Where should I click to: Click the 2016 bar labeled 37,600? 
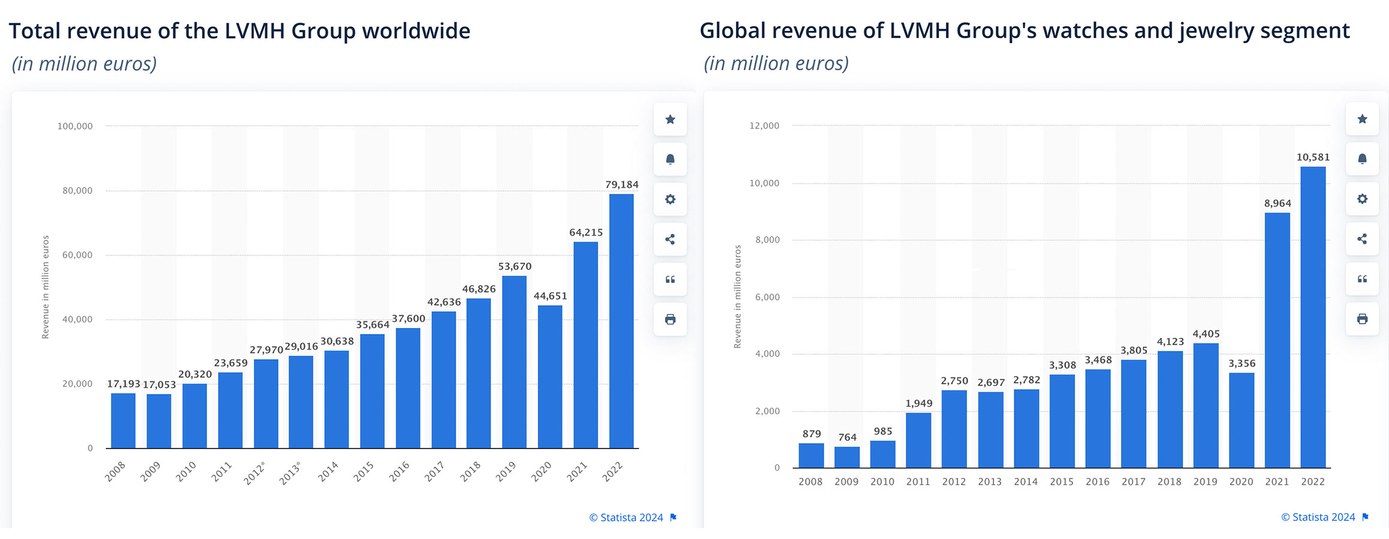coord(408,388)
